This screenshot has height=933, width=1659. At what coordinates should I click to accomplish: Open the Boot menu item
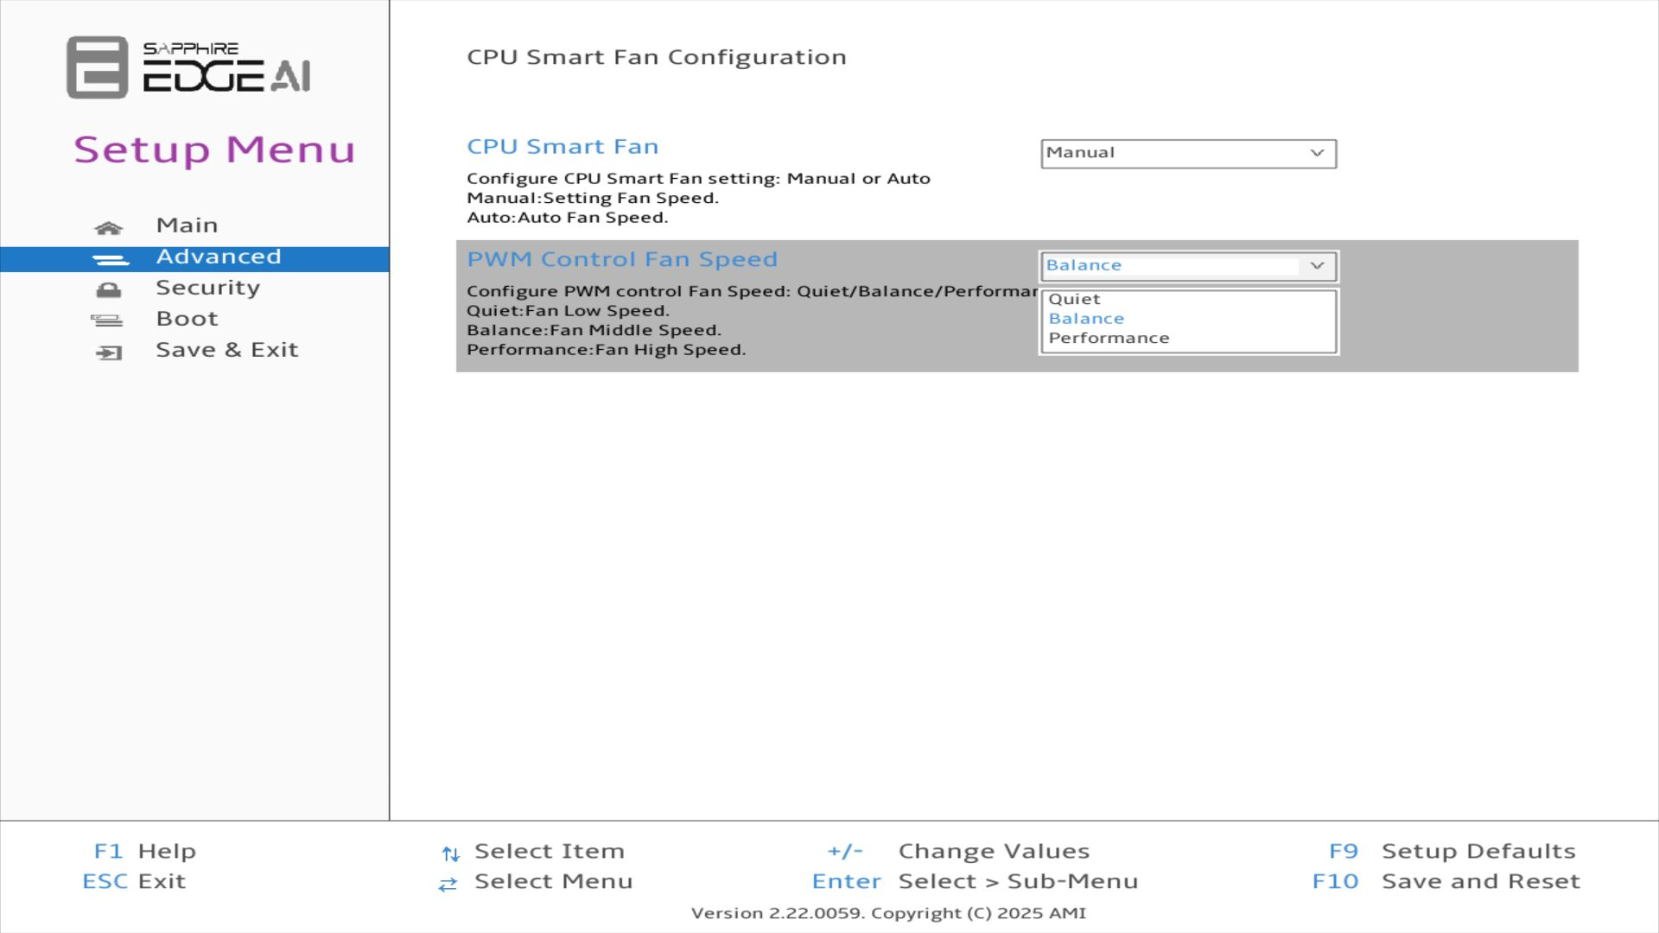tap(187, 319)
